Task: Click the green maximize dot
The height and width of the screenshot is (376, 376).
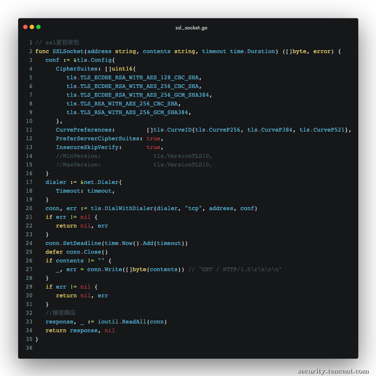Action: point(38,27)
